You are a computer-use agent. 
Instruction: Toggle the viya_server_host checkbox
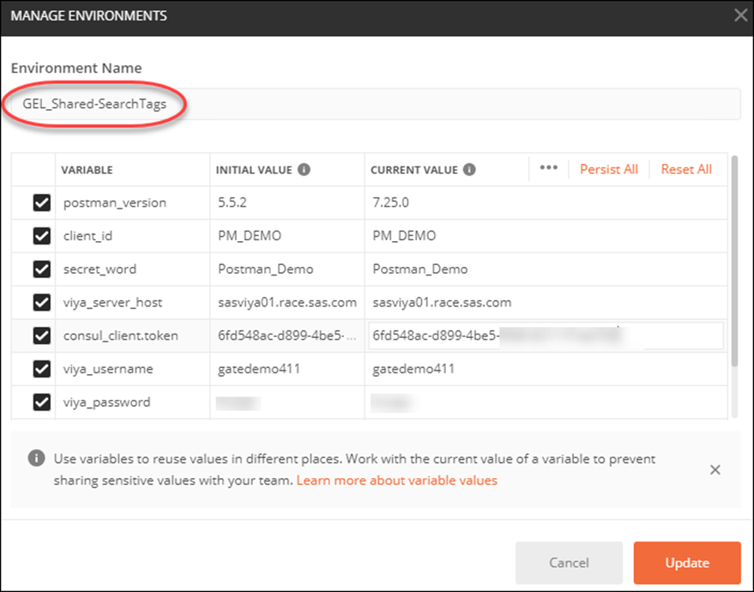click(41, 302)
